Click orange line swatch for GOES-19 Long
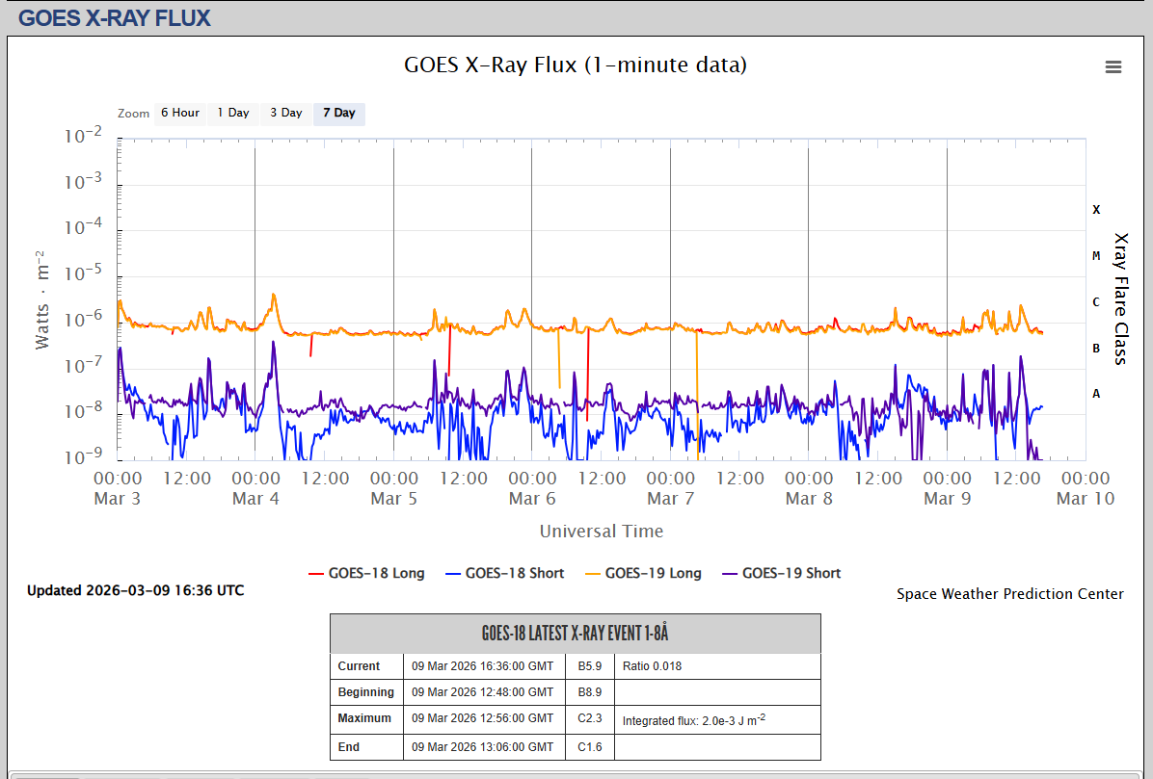This screenshot has width=1153, height=779. tap(591, 574)
